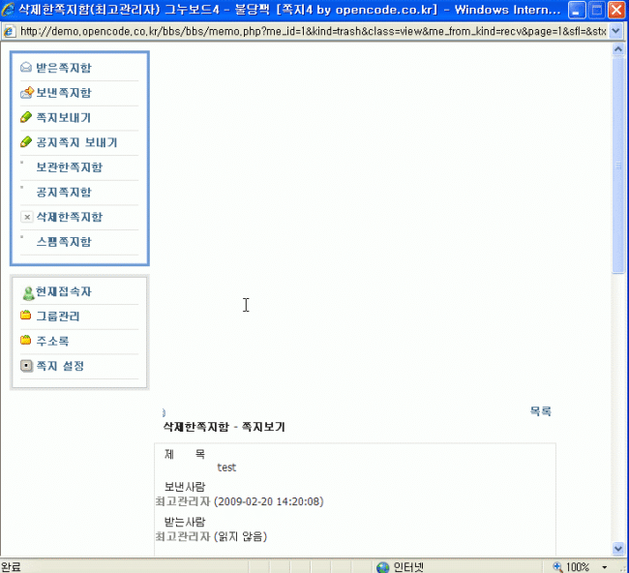Viewport: 629px width, 573px height.
Task: Open the 받은쪽지함 inbox link
Action: click(64, 68)
